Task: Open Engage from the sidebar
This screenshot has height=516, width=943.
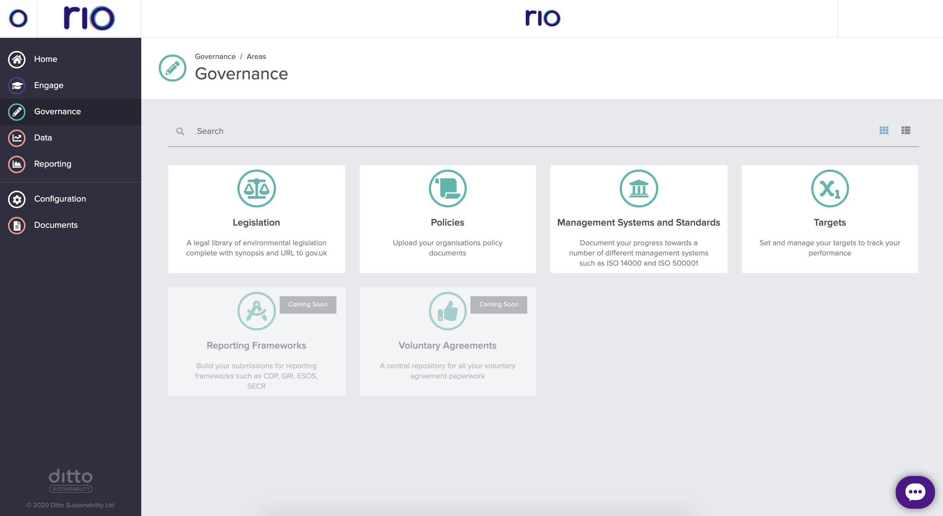Action: 71,86
